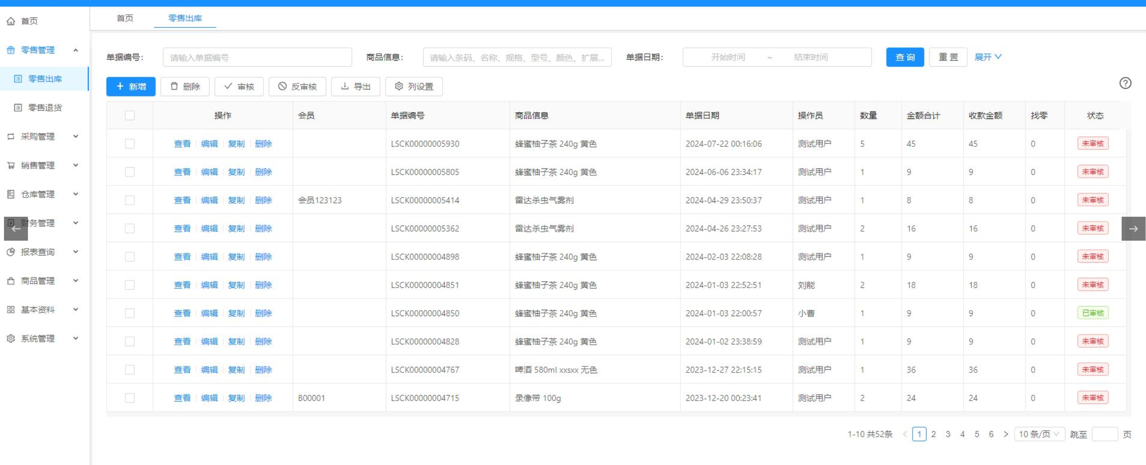Click the 删除 toolbar button
The image size is (1146, 465).
coord(185,87)
